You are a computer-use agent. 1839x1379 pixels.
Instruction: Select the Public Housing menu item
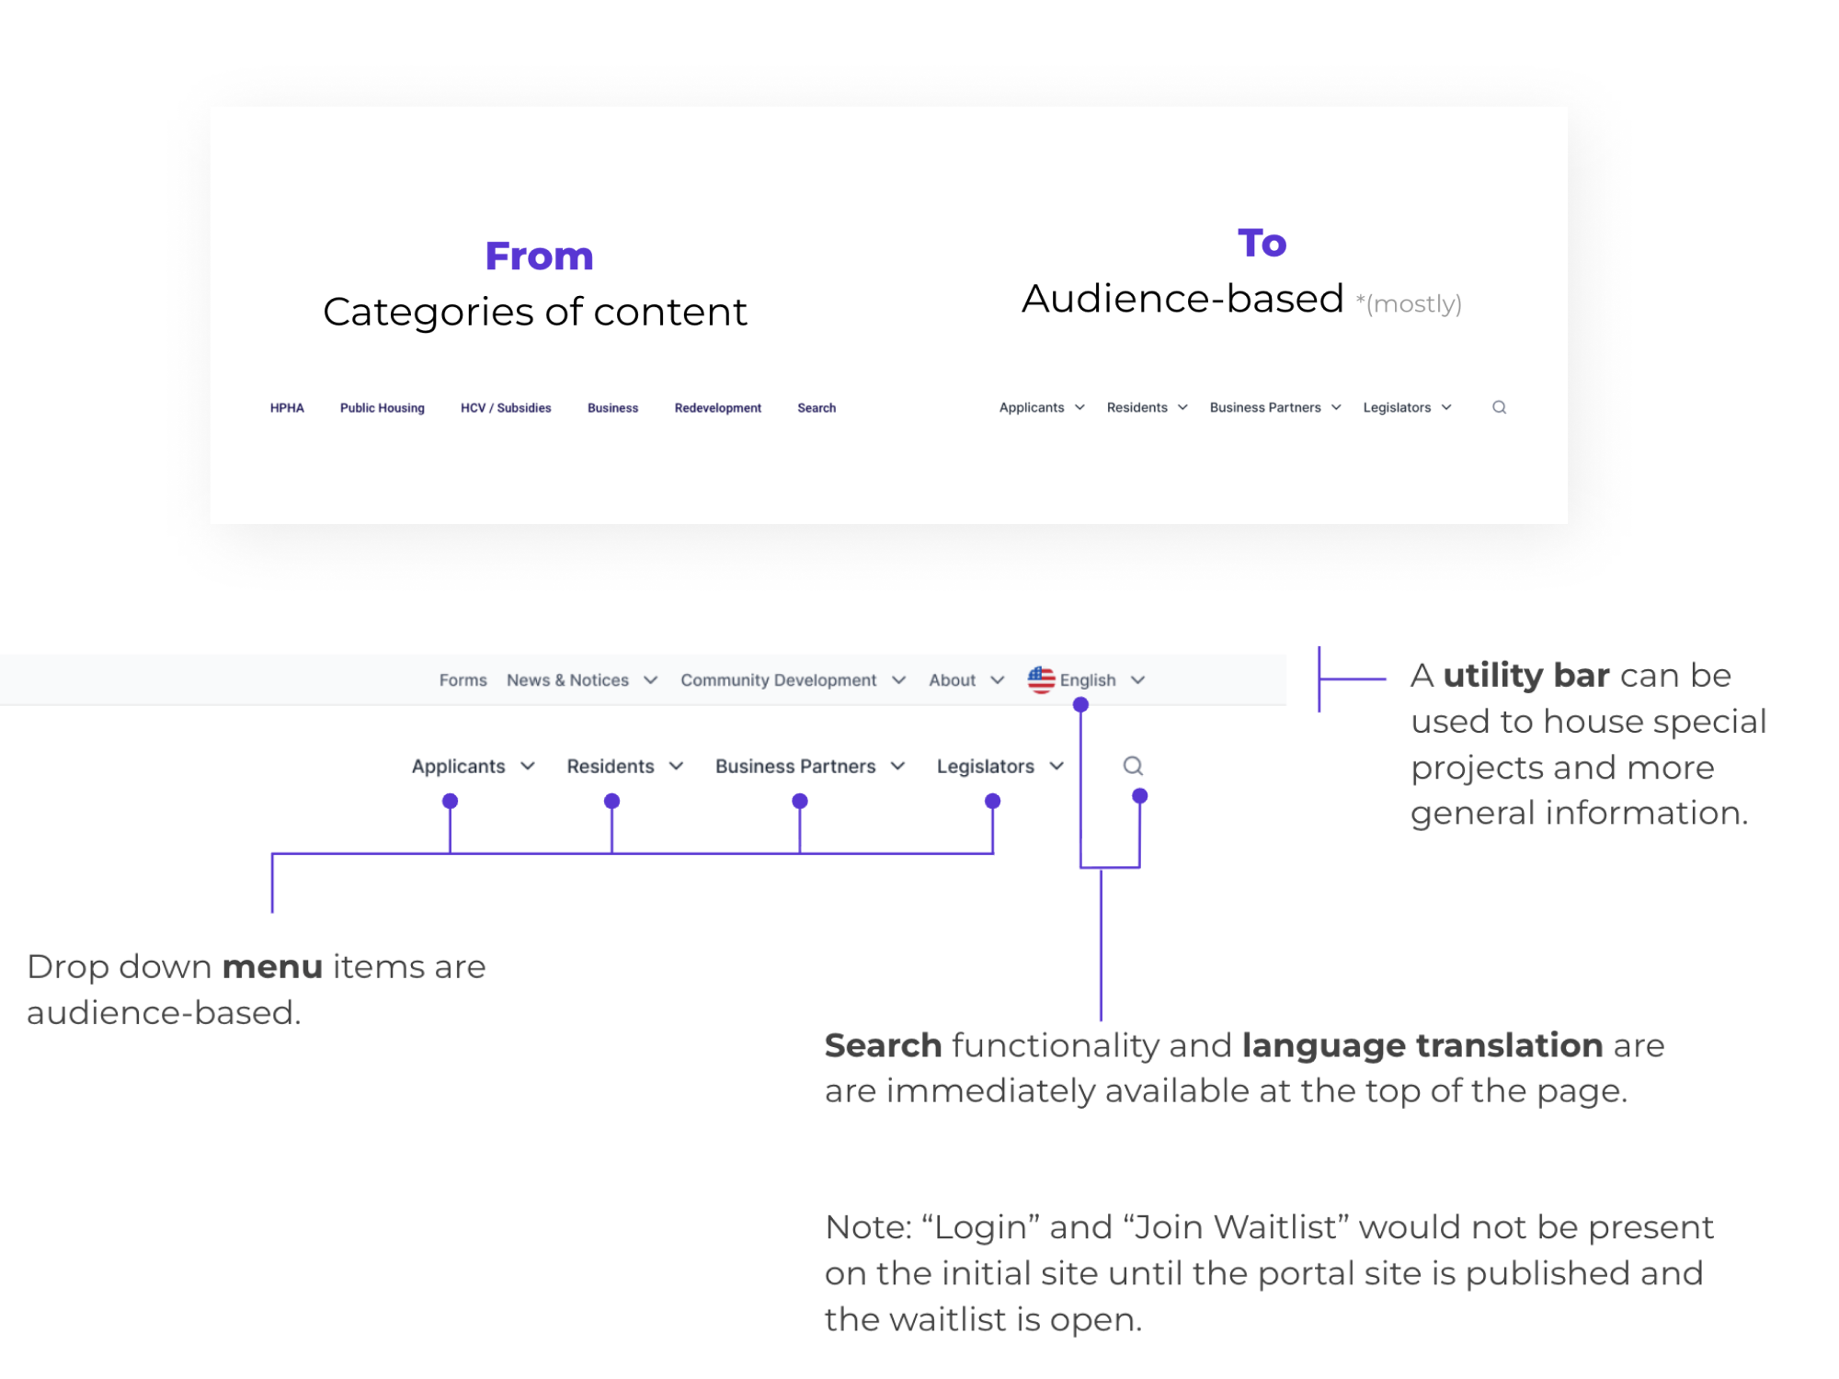pos(383,408)
